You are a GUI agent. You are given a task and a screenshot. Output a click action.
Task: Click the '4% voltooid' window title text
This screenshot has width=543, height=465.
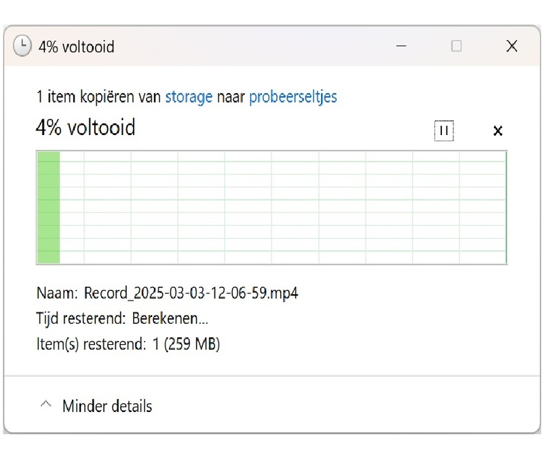(76, 47)
